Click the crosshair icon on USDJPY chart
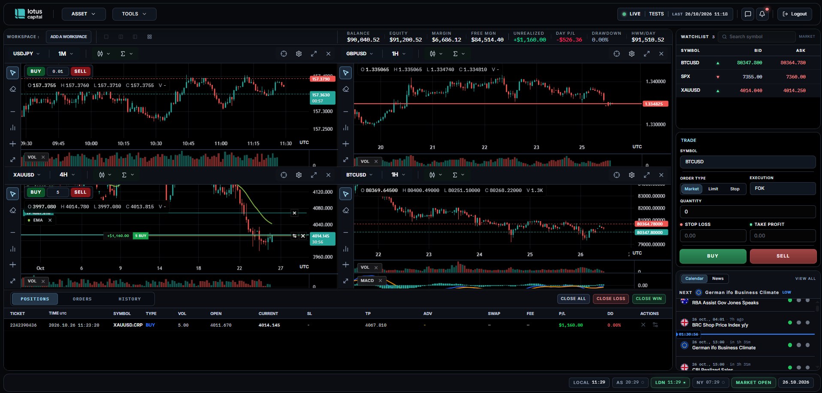Image resolution: width=822 pixels, height=393 pixels. click(284, 54)
